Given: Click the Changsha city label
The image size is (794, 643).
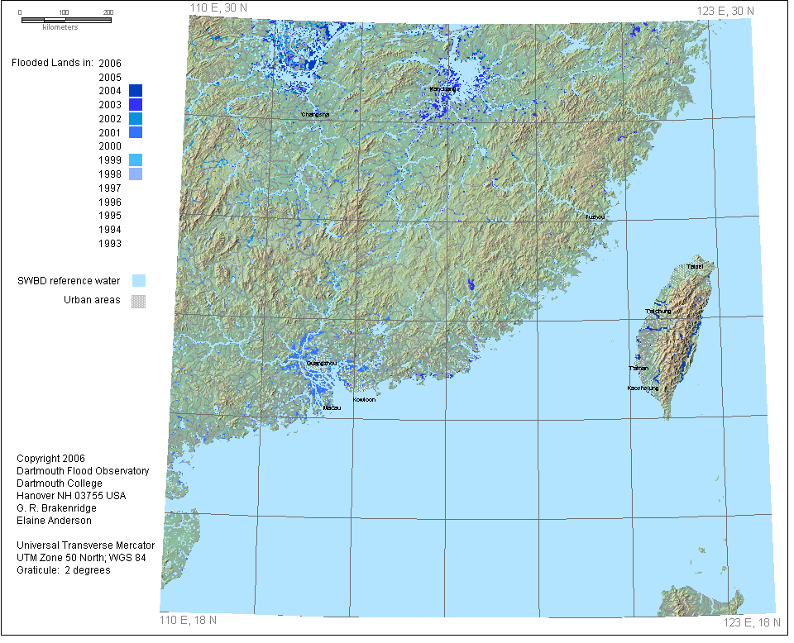Looking at the screenshot, I should (315, 114).
